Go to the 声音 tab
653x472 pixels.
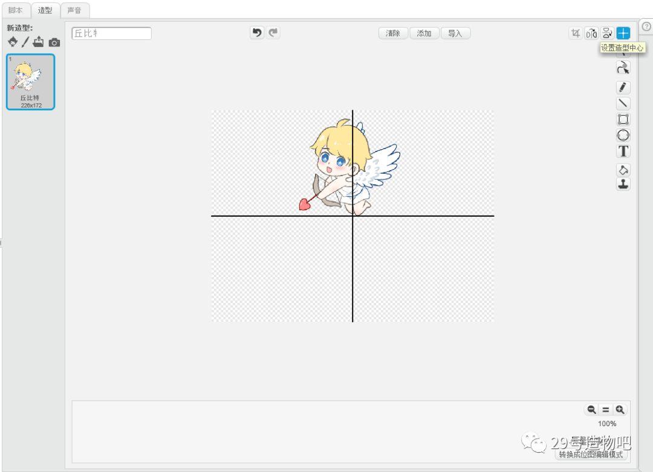(x=74, y=10)
